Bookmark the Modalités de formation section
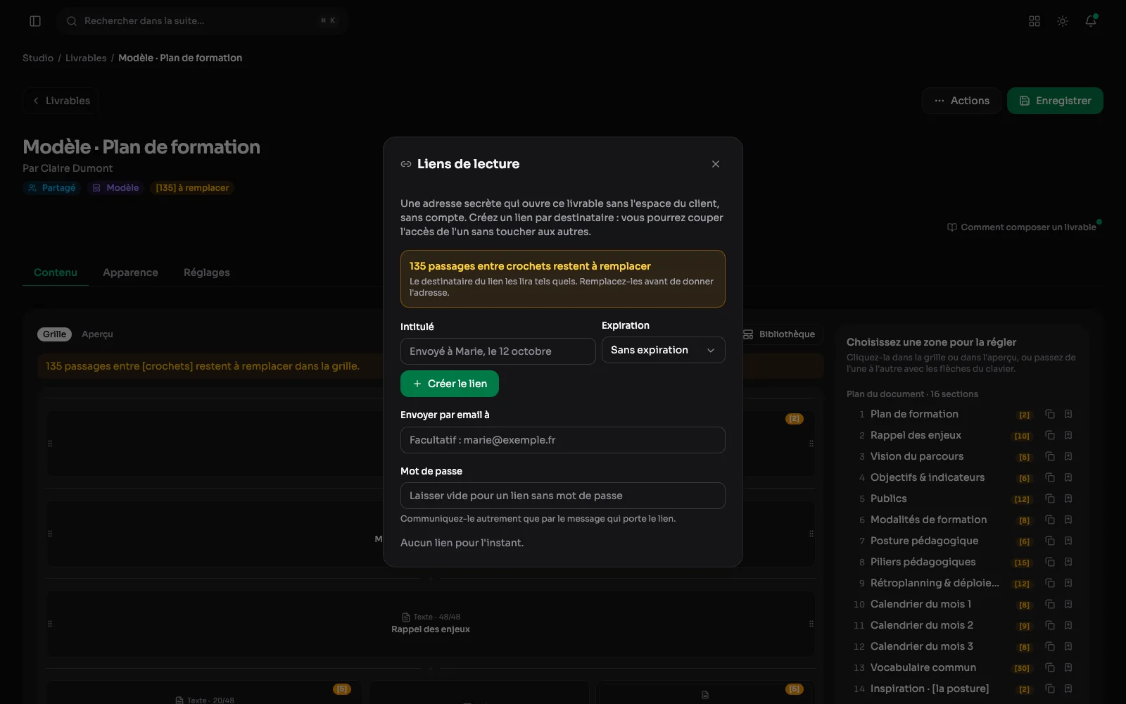Screen dimensions: 1126x704 1068,520
